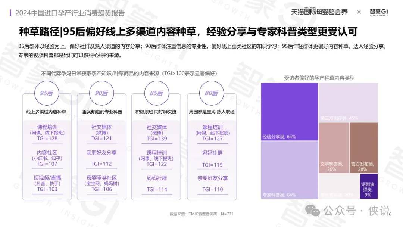The image size is (403, 227).
Task: Click the 2024中国进口孕产行业消费趋势报告 header text
Action: [x=70, y=13]
